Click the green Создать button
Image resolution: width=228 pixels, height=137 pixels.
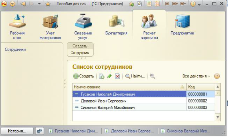click(x=83, y=76)
